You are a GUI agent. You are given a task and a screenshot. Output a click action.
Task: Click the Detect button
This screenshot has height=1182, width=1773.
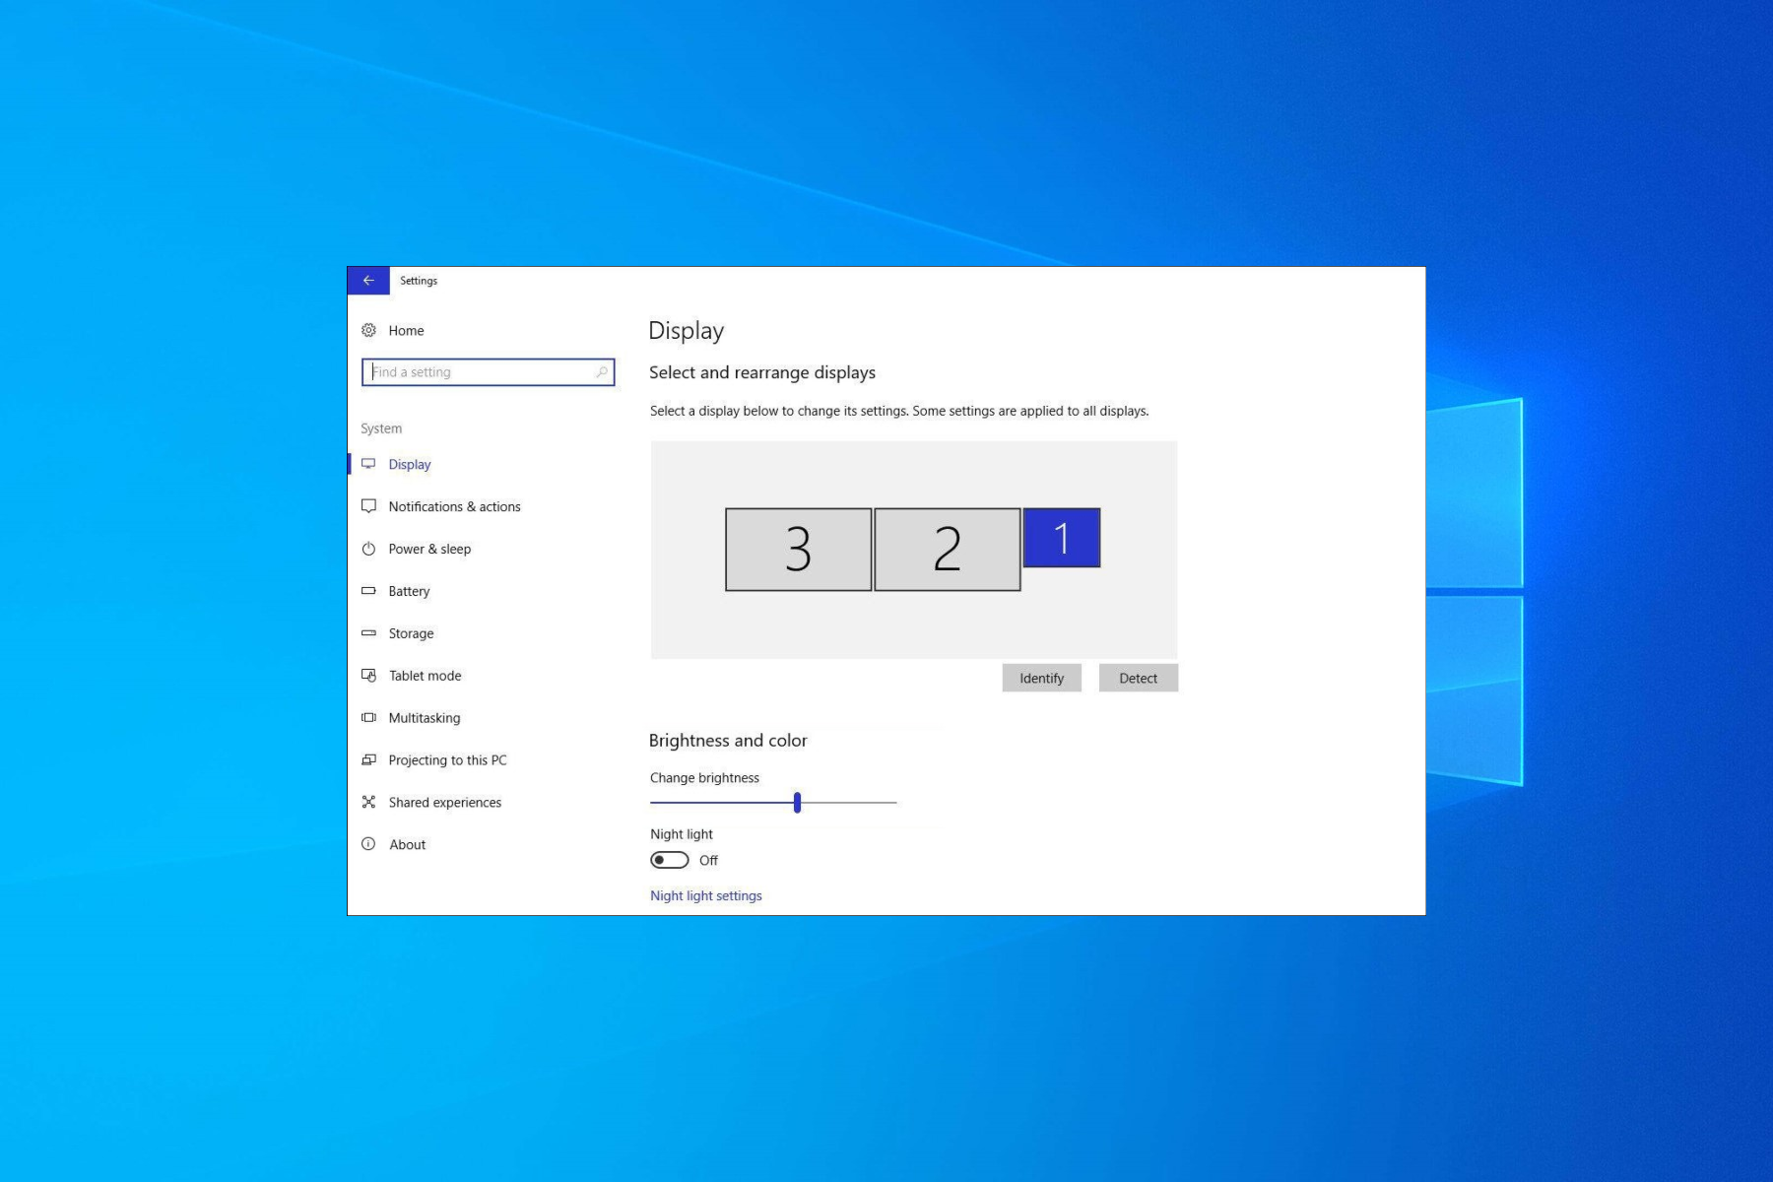click(1138, 678)
